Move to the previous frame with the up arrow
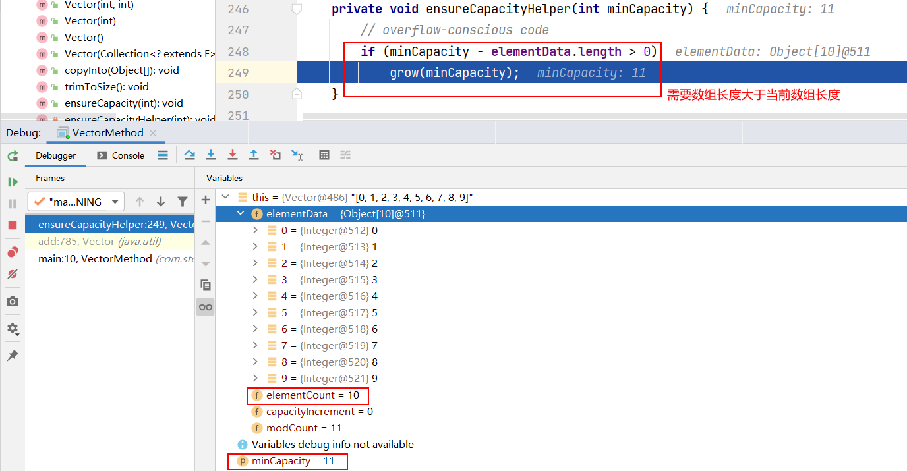Image resolution: width=907 pixels, height=471 pixels. 139,202
